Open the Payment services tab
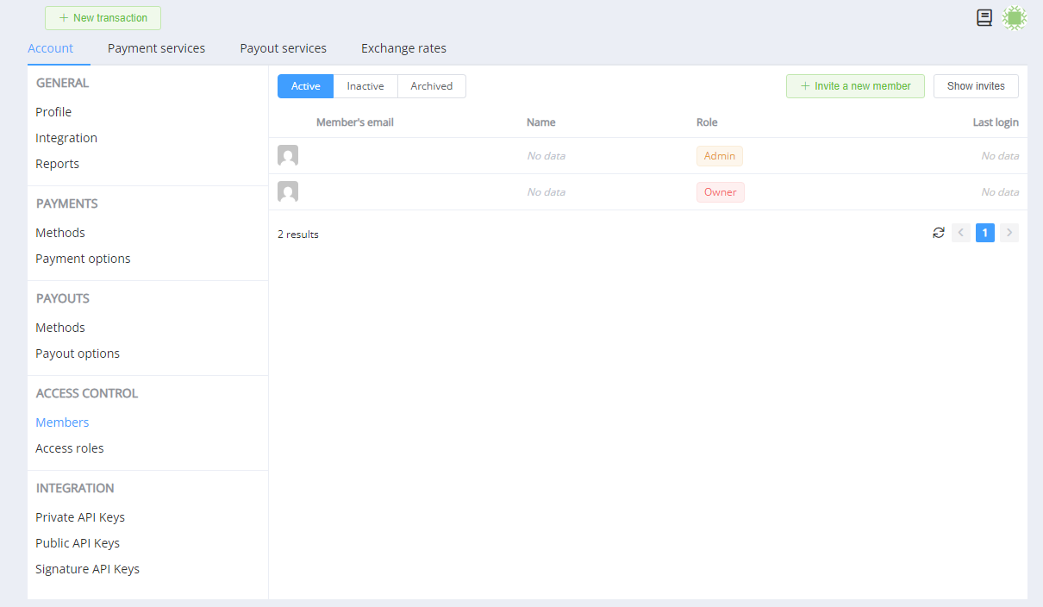This screenshot has width=1043, height=607. [156, 48]
